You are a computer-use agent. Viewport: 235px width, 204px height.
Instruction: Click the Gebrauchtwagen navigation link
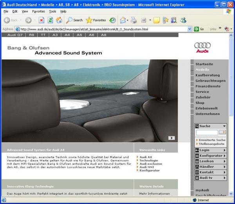tap(210, 80)
